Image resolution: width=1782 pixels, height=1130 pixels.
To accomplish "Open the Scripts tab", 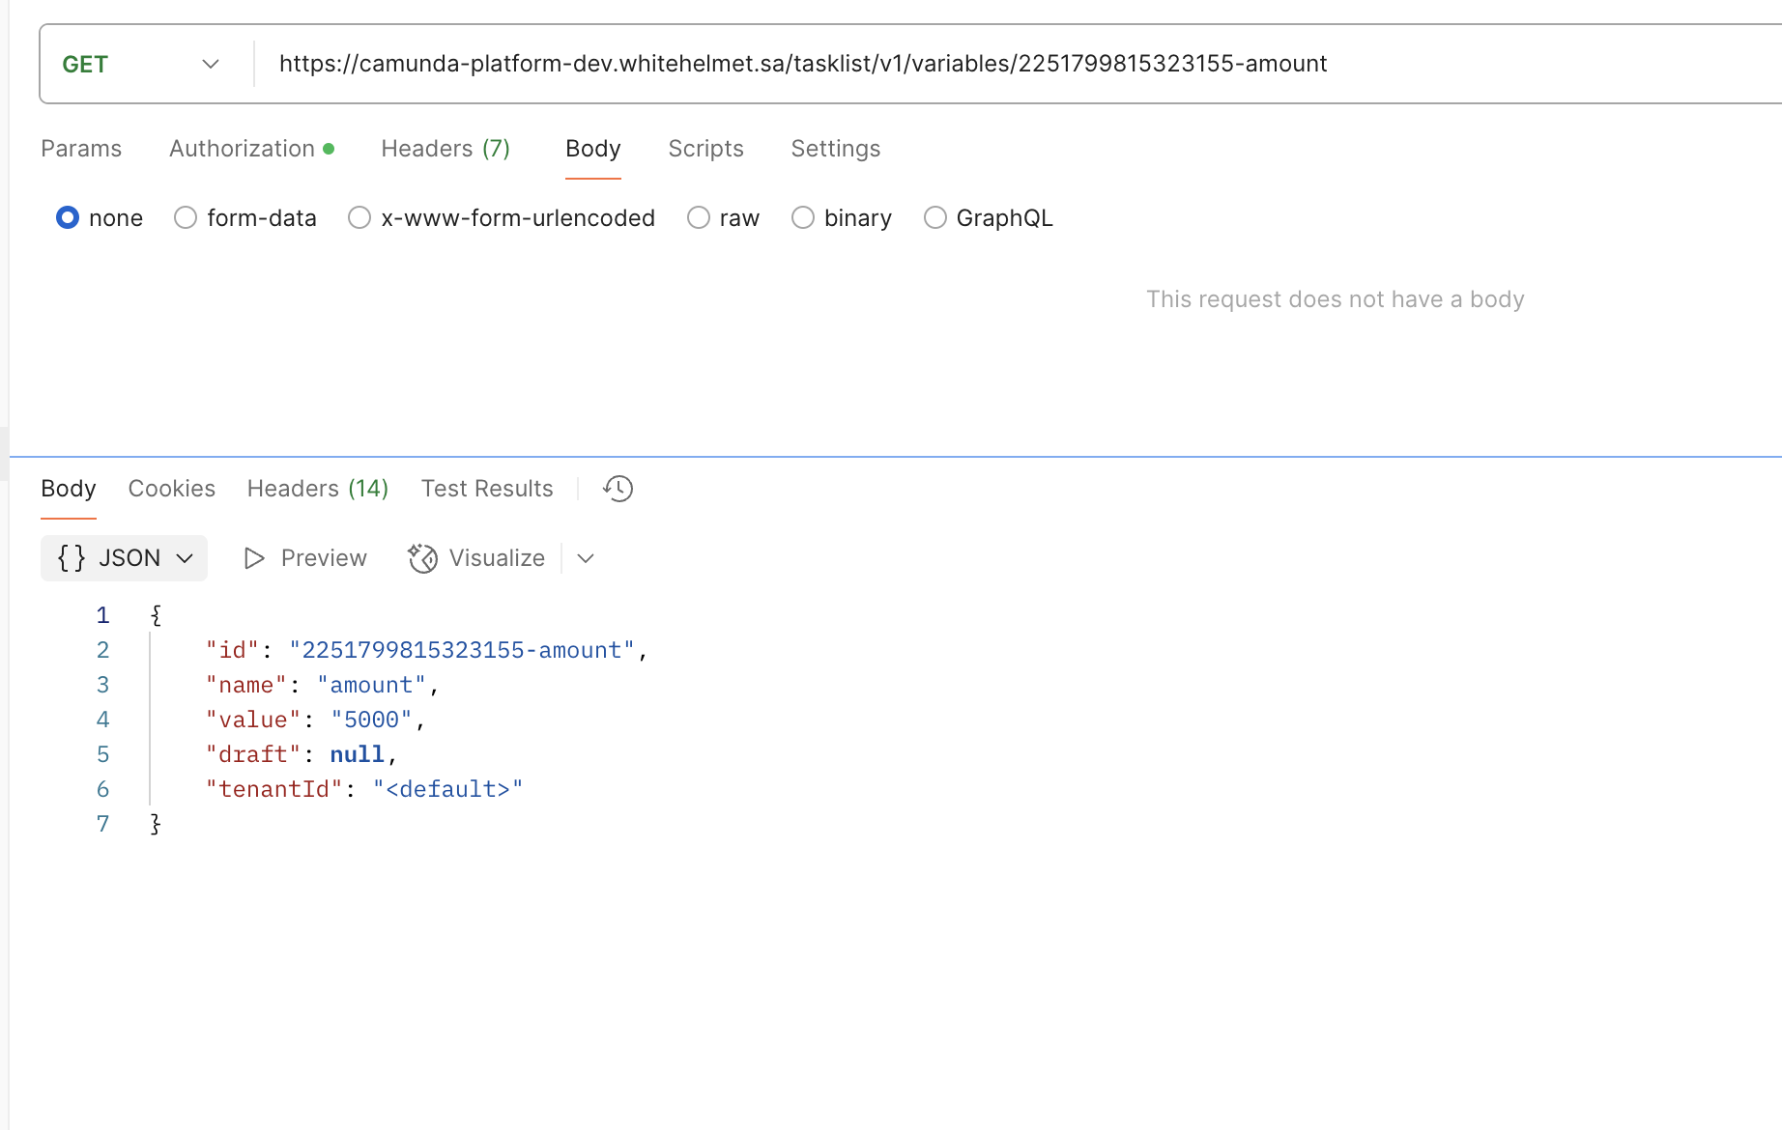I will coord(705,149).
